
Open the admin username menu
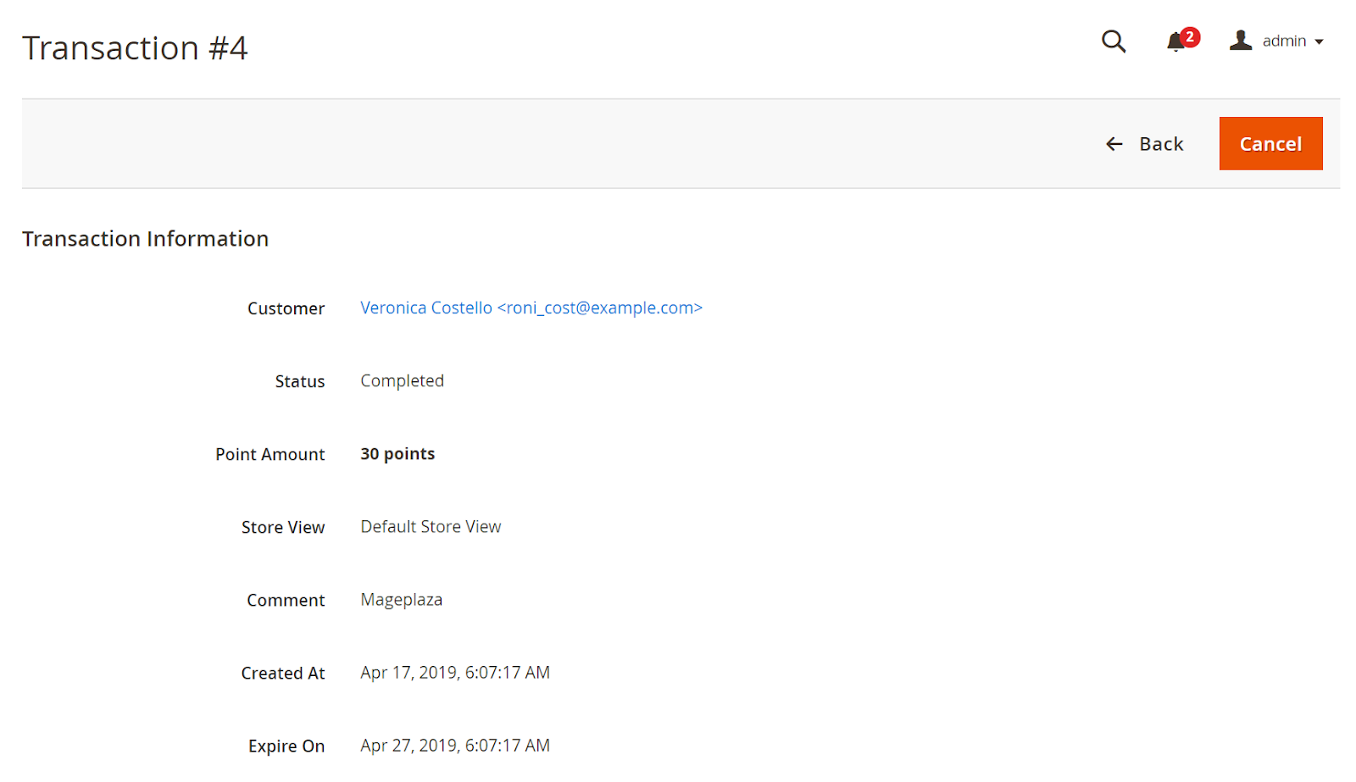(x=1284, y=41)
